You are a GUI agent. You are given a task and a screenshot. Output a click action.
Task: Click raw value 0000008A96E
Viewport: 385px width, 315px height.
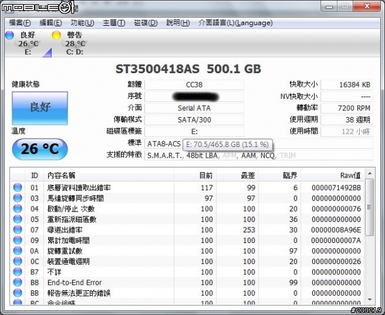tap(336, 230)
